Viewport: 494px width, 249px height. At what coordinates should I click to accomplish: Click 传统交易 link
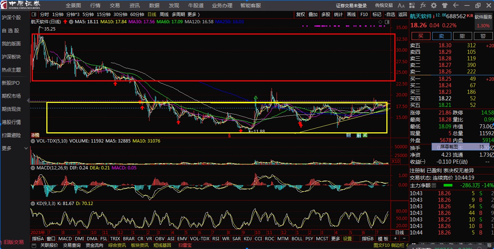tap(384, 5)
